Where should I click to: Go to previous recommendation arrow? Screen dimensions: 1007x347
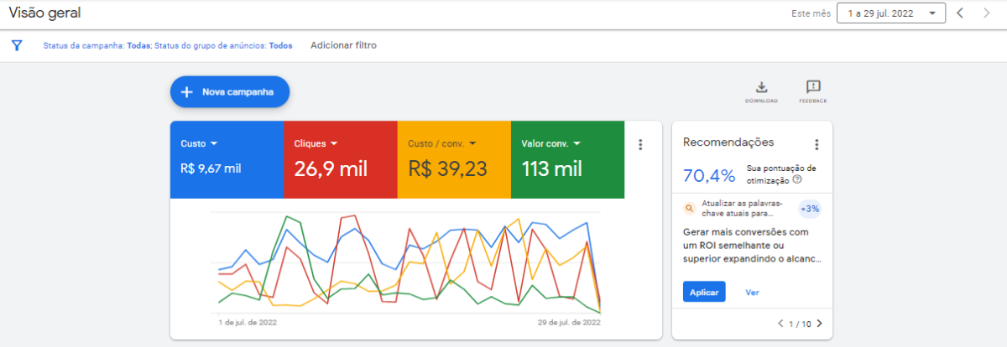[780, 324]
